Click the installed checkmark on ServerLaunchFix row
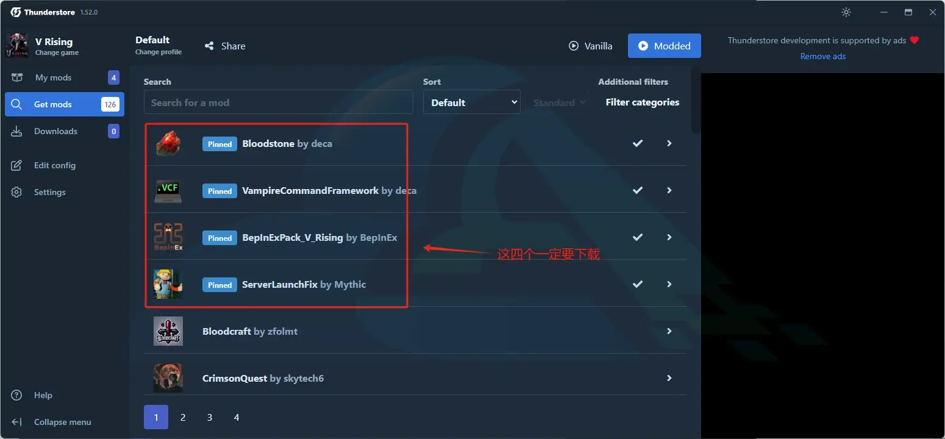945x439 pixels. click(638, 284)
